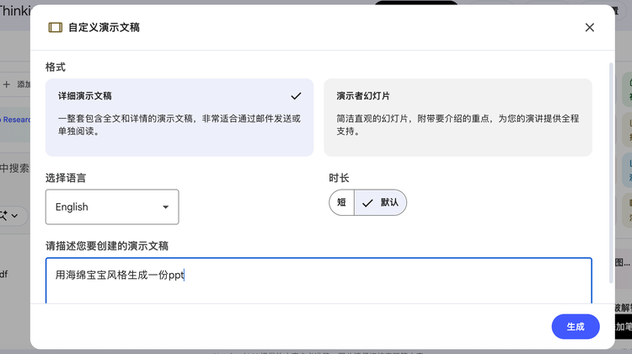Choose the 短 duration option
Screen dimensions: 632x354
click(342, 202)
